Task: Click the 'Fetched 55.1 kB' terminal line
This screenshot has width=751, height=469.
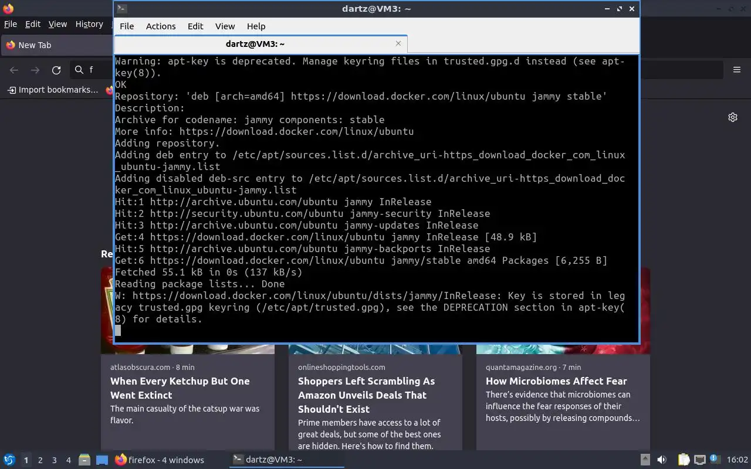Action: pos(208,272)
